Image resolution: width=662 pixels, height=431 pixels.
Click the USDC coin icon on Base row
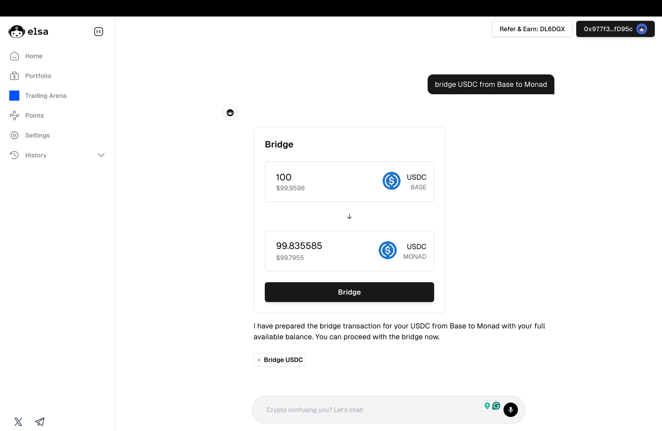[391, 181]
